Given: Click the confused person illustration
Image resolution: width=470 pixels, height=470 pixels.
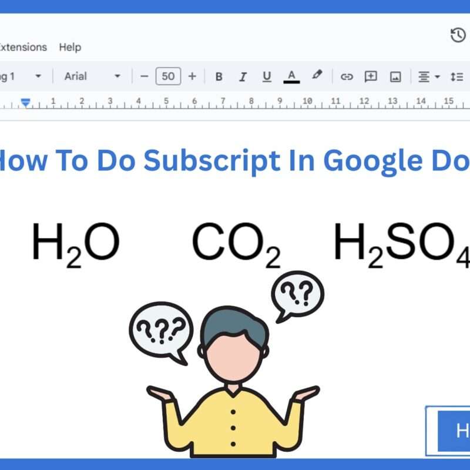Looking at the screenshot, I should (233, 381).
